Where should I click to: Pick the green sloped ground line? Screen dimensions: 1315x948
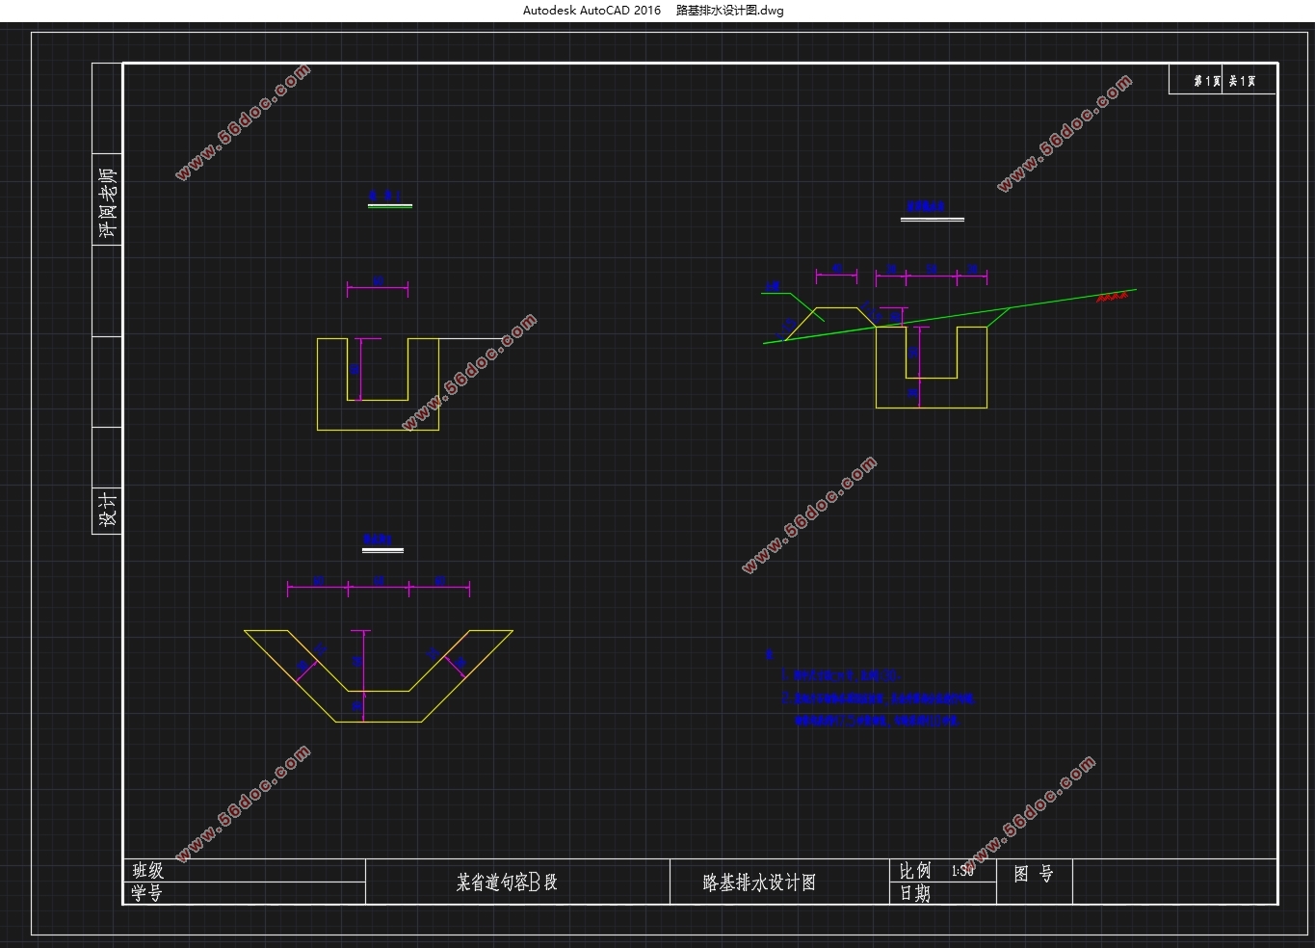[x=949, y=316]
